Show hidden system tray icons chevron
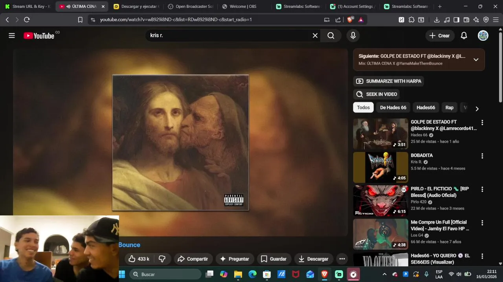Viewport: 503px width, 282px height. tap(384, 274)
